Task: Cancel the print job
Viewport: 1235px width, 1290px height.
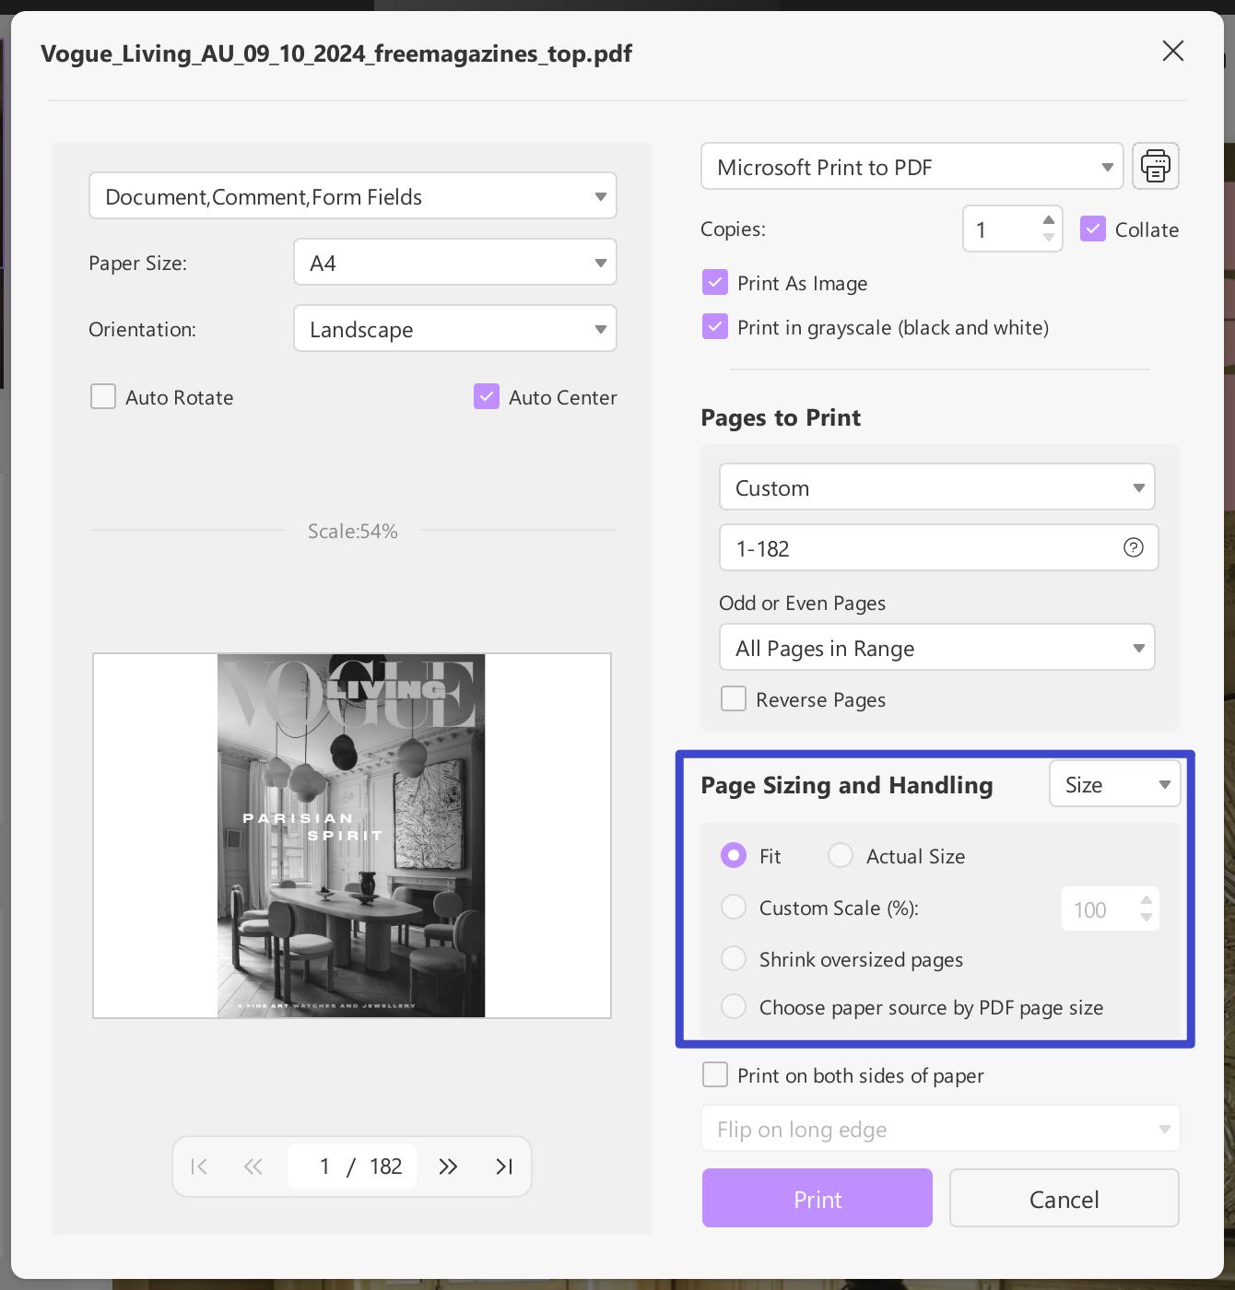Action: (x=1064, y=1199)
